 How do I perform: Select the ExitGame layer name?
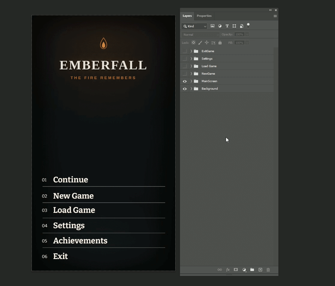tap(208, 51)
